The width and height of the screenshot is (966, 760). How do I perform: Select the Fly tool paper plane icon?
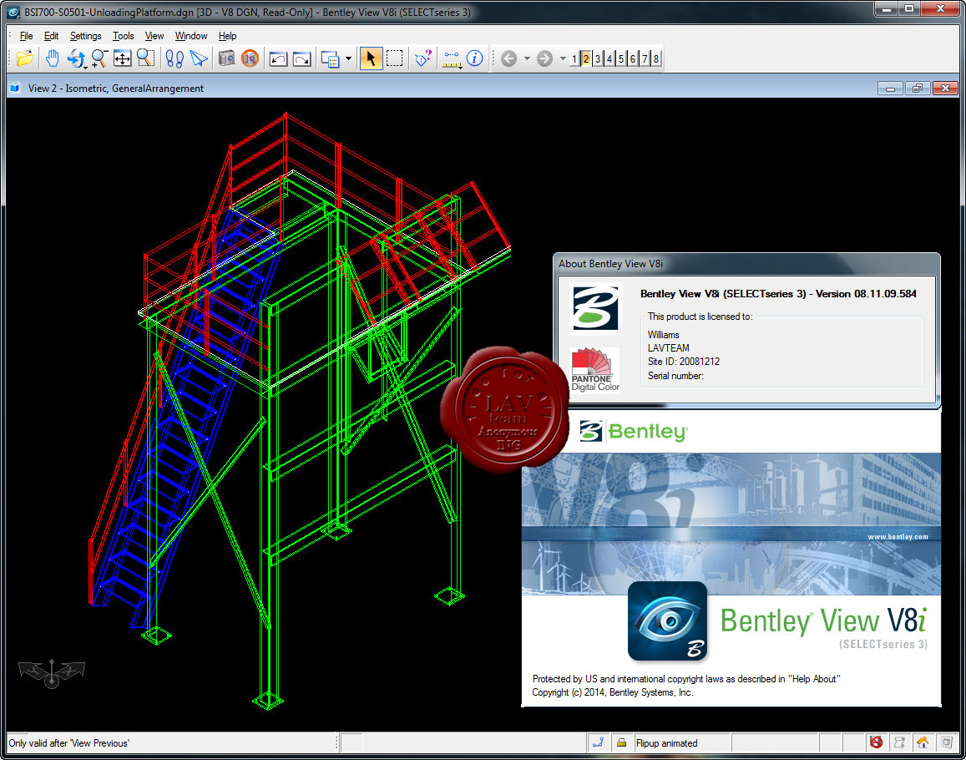pos(199,58)
